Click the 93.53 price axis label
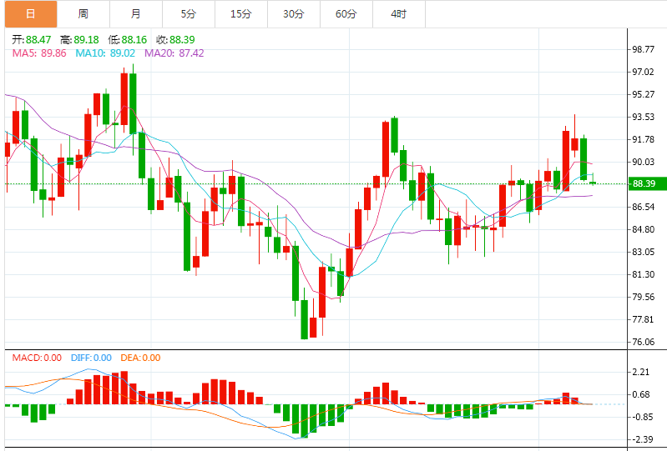 [643, 117]
